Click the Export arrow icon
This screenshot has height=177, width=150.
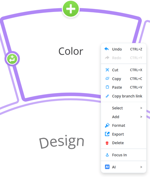point(107,134)
